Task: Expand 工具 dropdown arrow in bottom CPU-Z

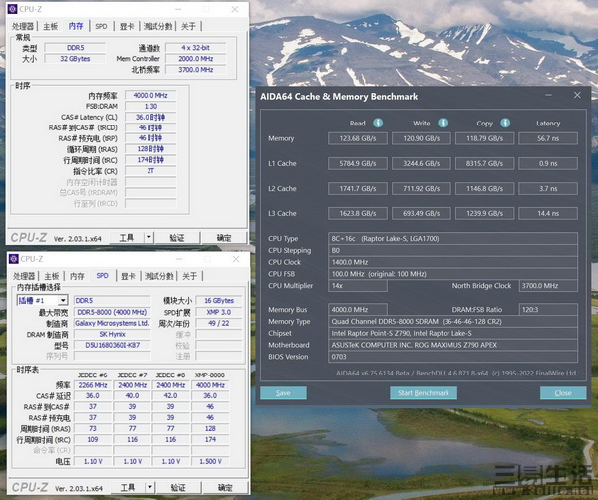Action: tap(149, 487)
